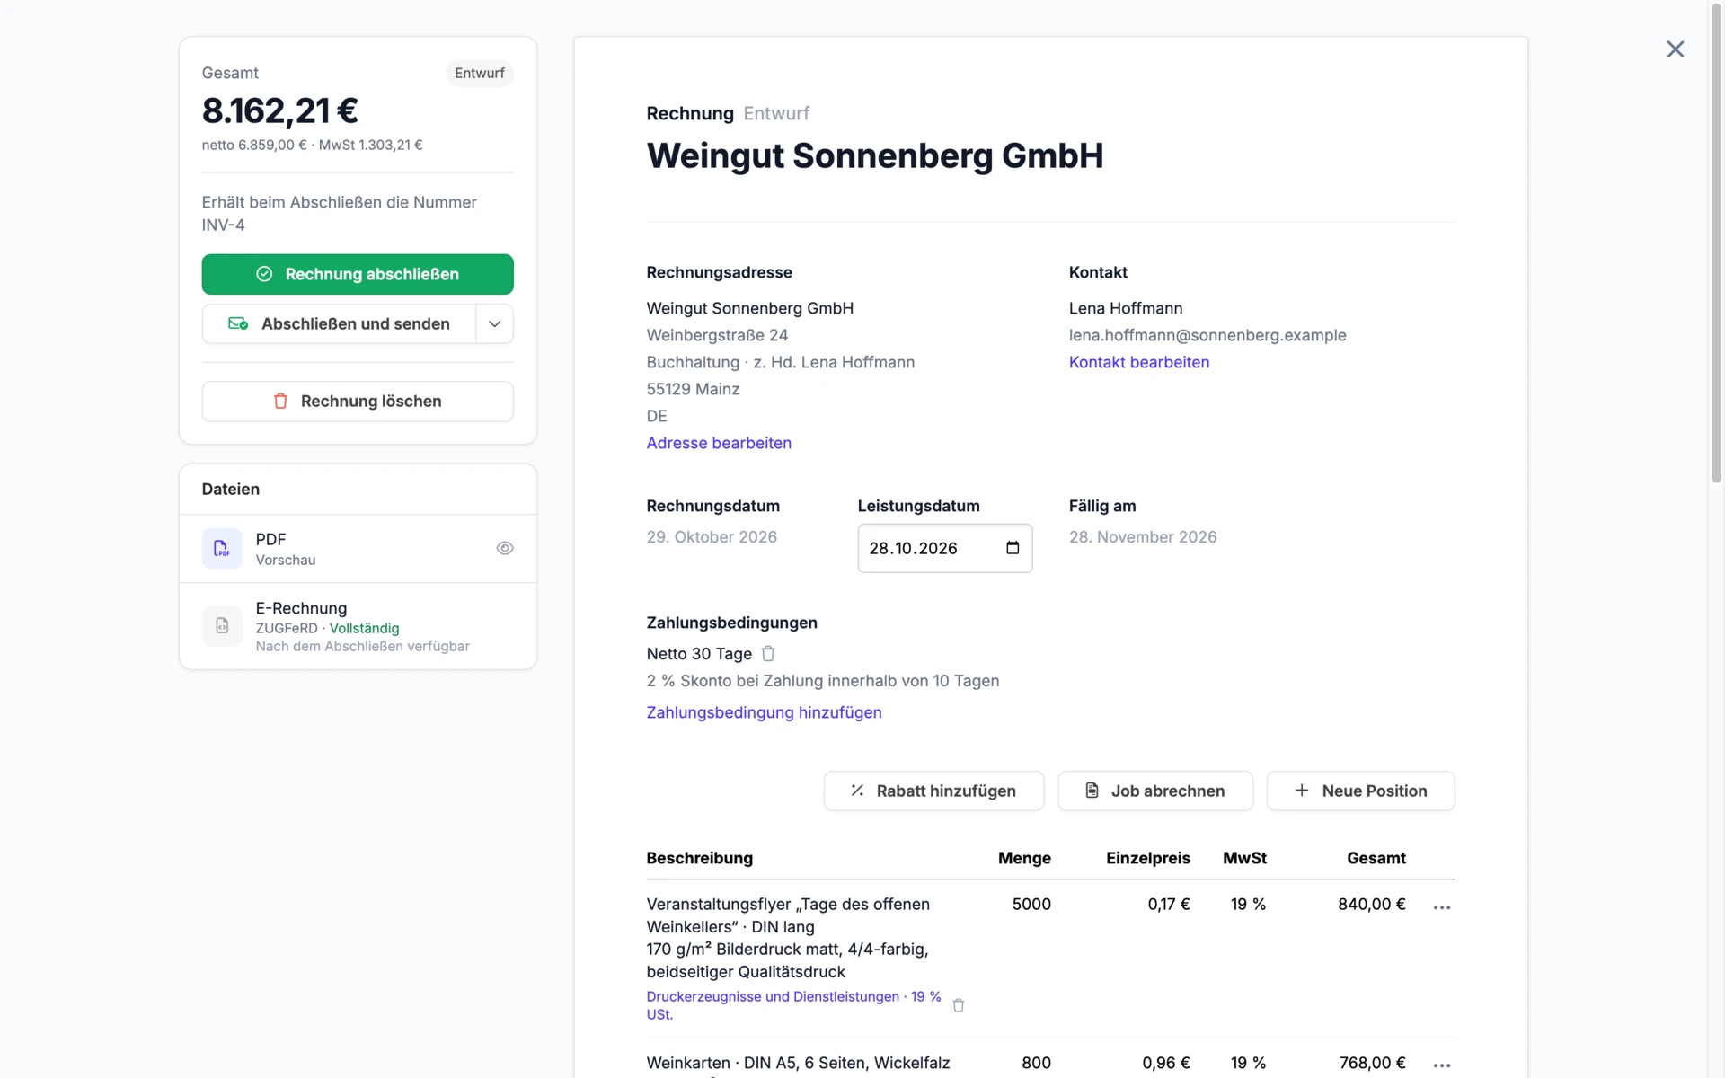Image resolution: width=1725 pixels, height=1078 pixels.
Task: Click the Rechnungsdatum 29. Oktober 2026
Action: [712, 537]
